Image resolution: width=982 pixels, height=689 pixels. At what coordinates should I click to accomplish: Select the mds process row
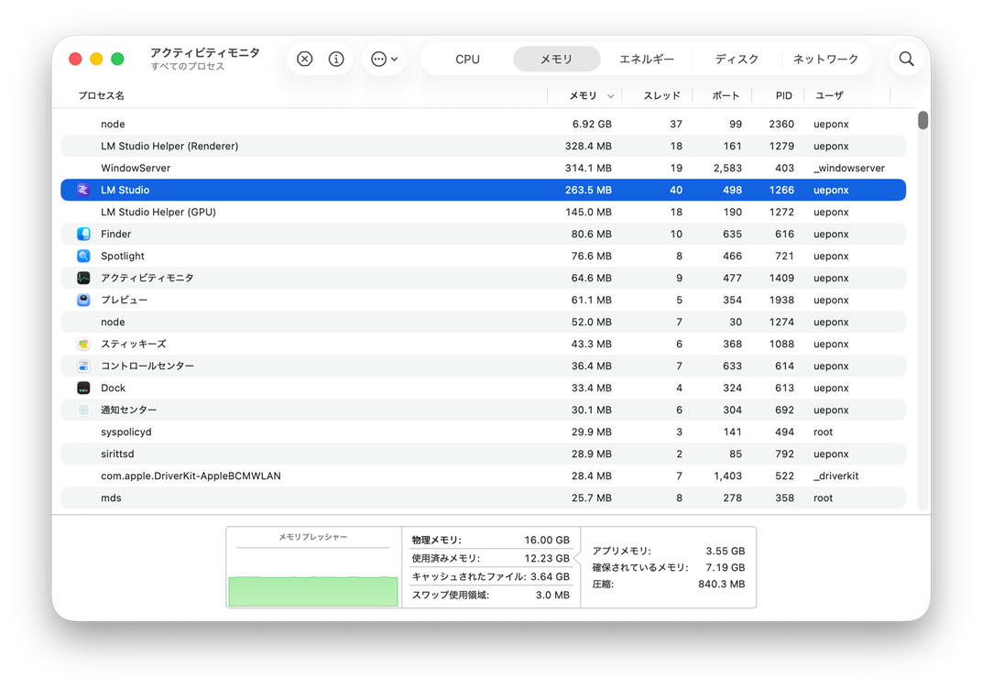coord(483,498)
